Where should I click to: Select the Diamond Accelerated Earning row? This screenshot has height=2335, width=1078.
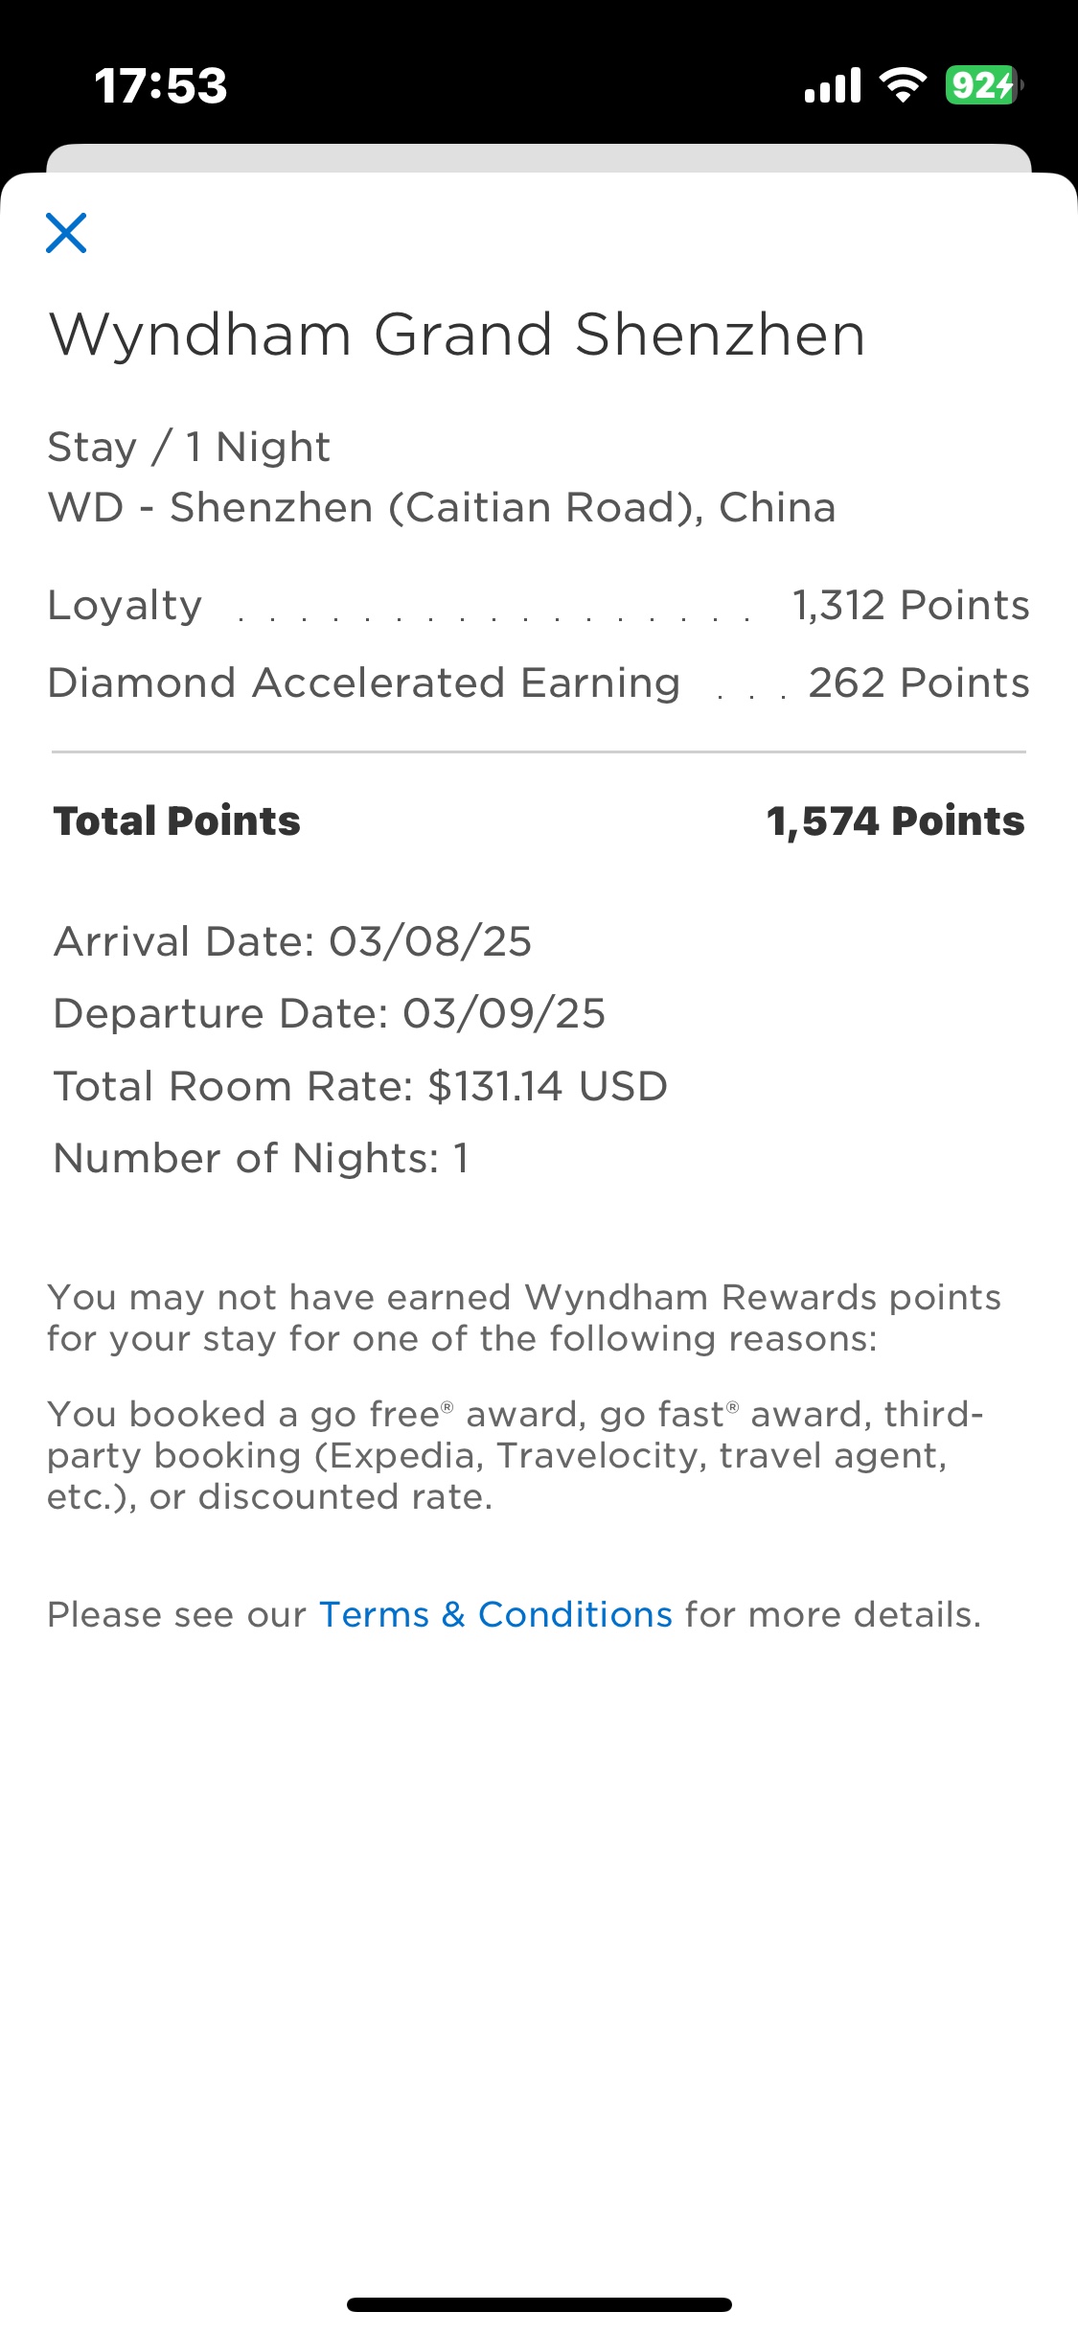(539, 683)
